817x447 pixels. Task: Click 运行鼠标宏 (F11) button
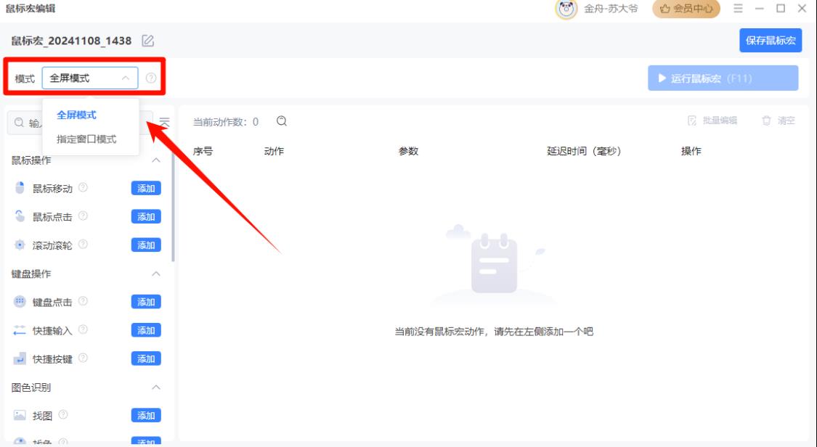coord(723,78)
